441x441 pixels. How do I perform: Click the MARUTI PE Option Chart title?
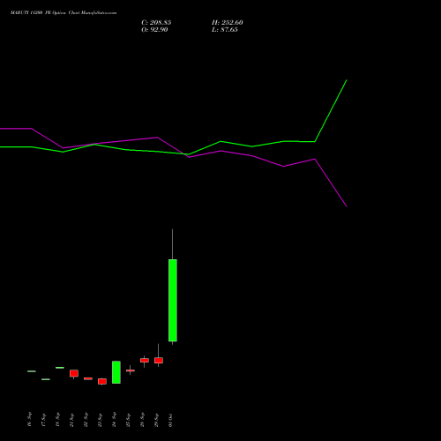click(64, 13)
